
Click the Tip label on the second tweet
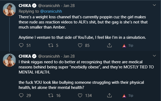(x=131, y=96)
